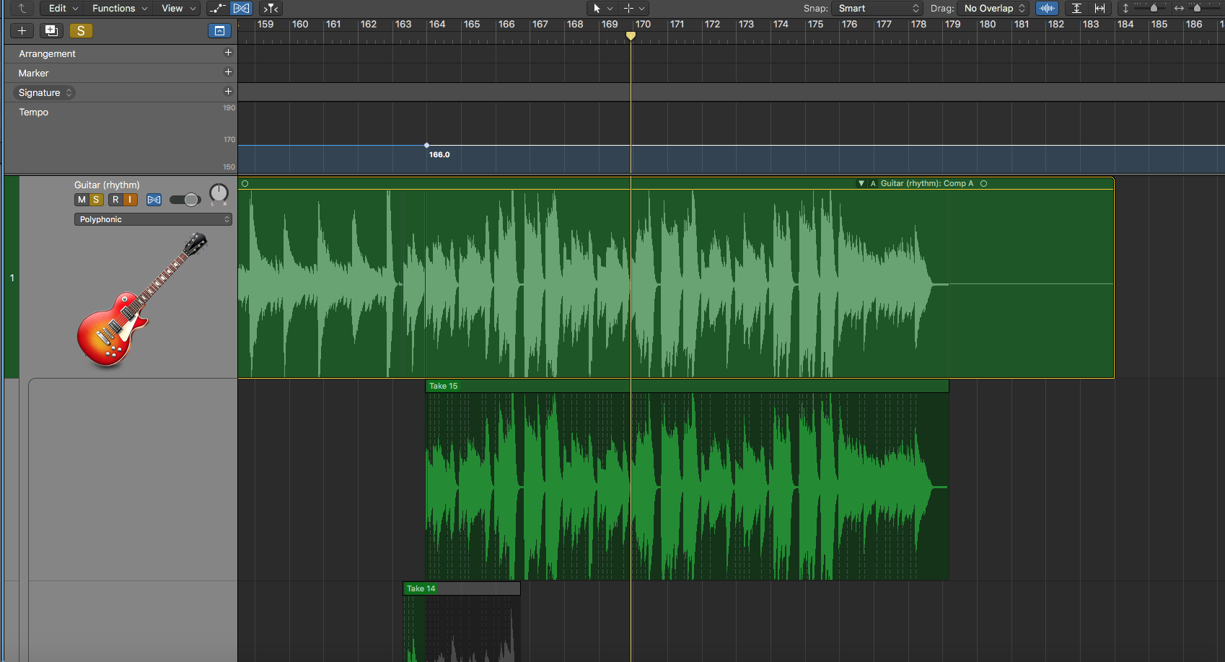Image resolution: width=1225 pixels, height=662 pixels.
Task: Toggle the Global Tracks button
Action: (219, 31)
